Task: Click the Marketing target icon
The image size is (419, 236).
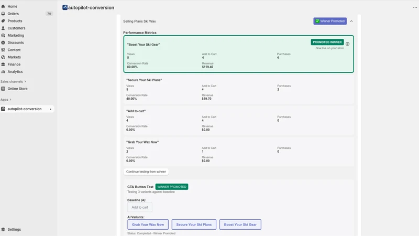Action: [x=3, y=35]
